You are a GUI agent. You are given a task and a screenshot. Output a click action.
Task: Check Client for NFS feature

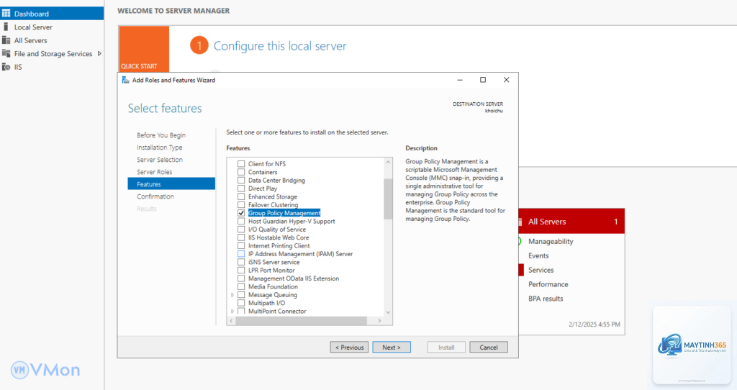coord(241,164)
